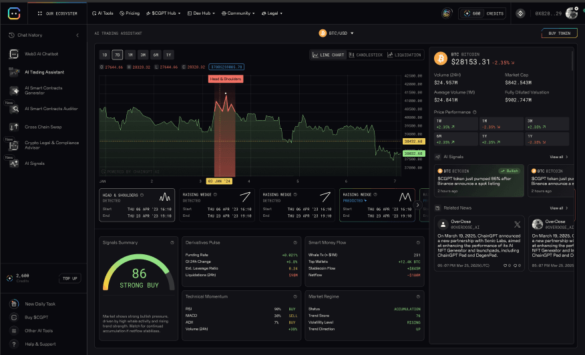Click the wallet address 0X828..29
Viewport: 585px width, 355px height.
548,13
